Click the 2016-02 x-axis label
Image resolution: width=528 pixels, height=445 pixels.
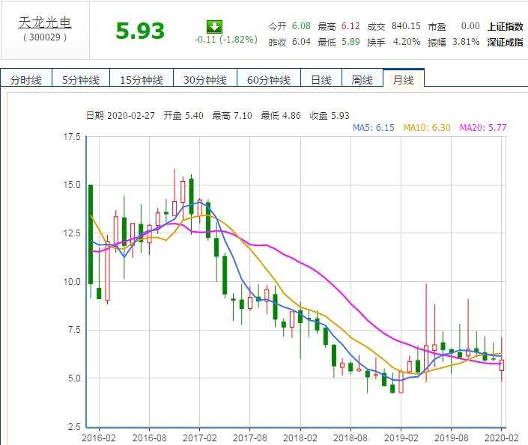coord(99,438)
